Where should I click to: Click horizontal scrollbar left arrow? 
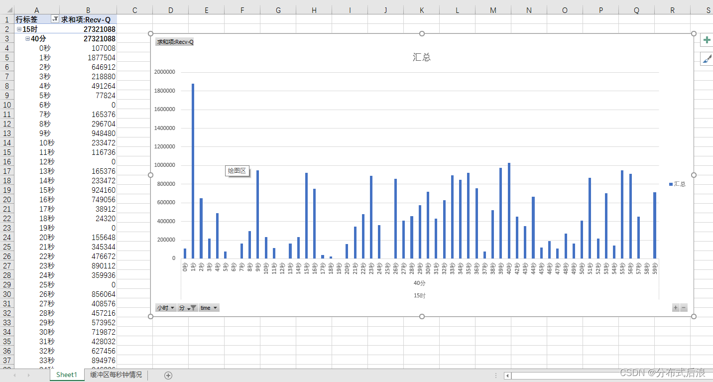point(507,376)
